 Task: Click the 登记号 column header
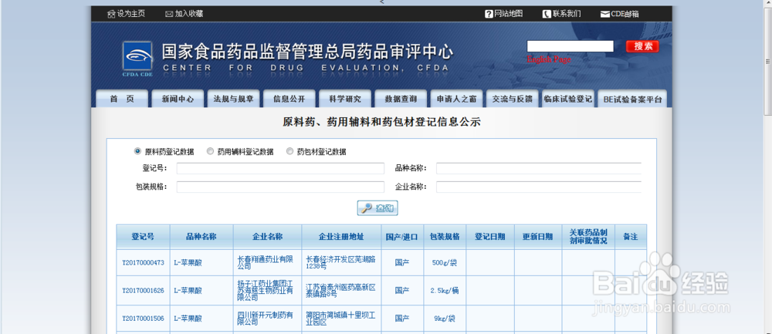click(143, 237)
